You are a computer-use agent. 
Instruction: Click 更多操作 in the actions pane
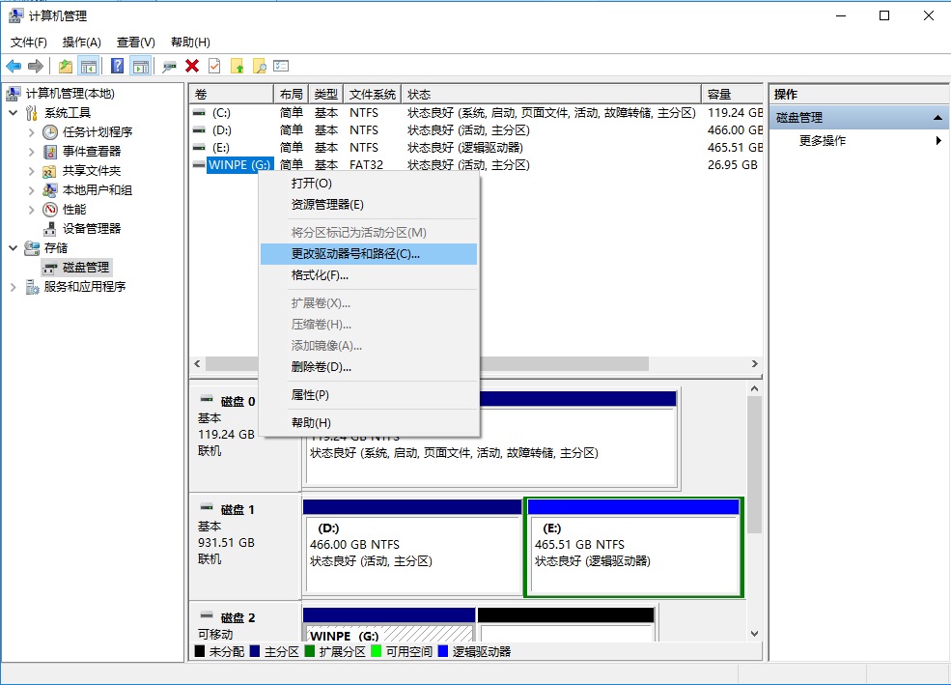pos(822,141)
